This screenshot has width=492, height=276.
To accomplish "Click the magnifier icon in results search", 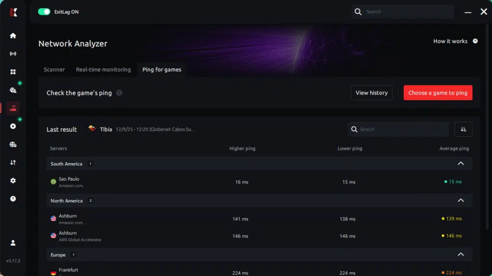I will click(354, 129).
